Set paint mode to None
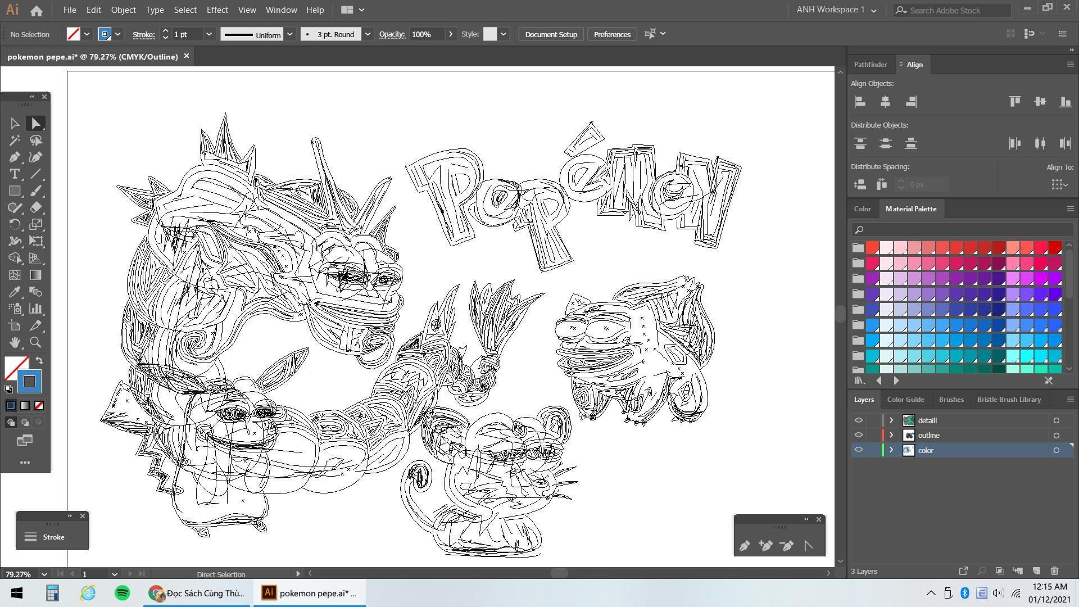The image size is (1079, 607). pyautogui.click(x=39, y=406)
